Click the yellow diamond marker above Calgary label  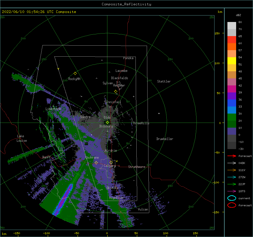[111, 162]
